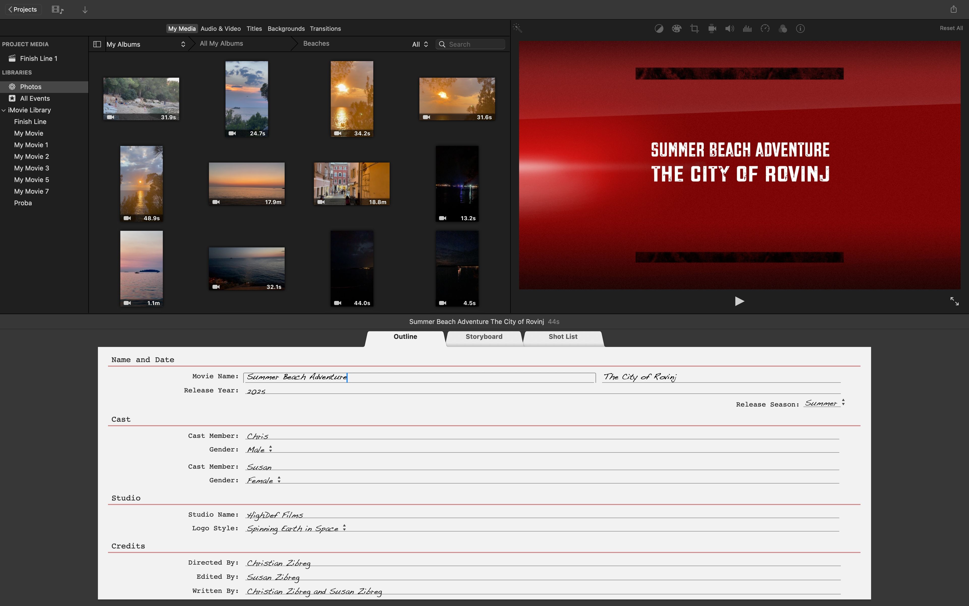Toggle the libraries sidebar visibility
This screenshot has width=969, height=606.
click(97, 44)
